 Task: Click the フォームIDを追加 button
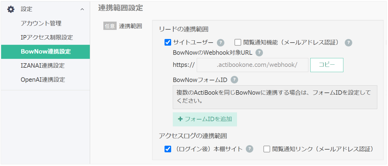205,119
